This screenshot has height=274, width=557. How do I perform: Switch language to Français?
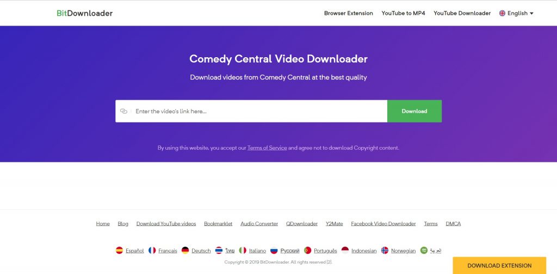click(x=168, y=251)
